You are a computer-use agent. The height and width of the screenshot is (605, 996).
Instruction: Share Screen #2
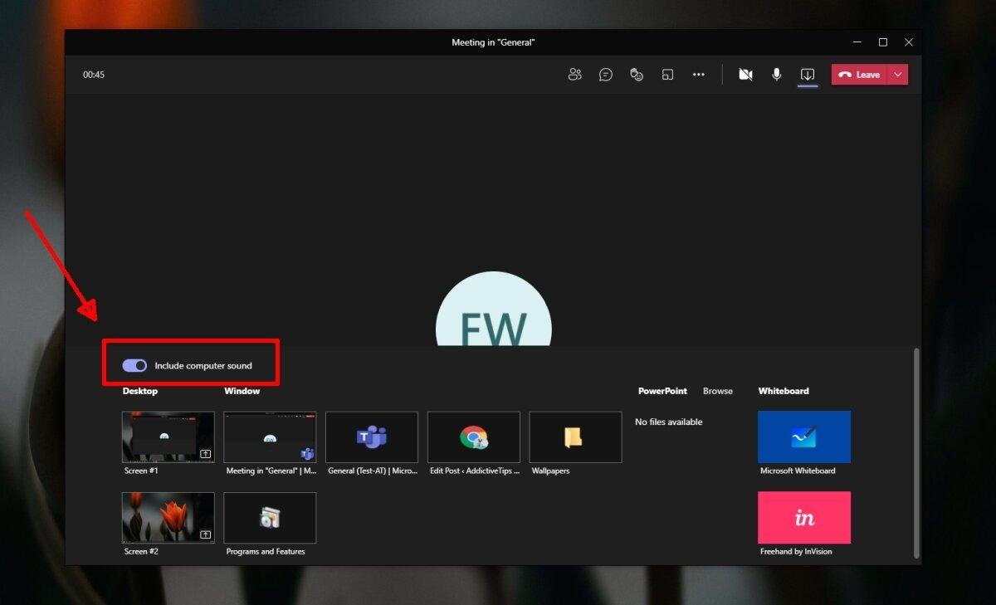pyautogui.click(x=168, y=516)
